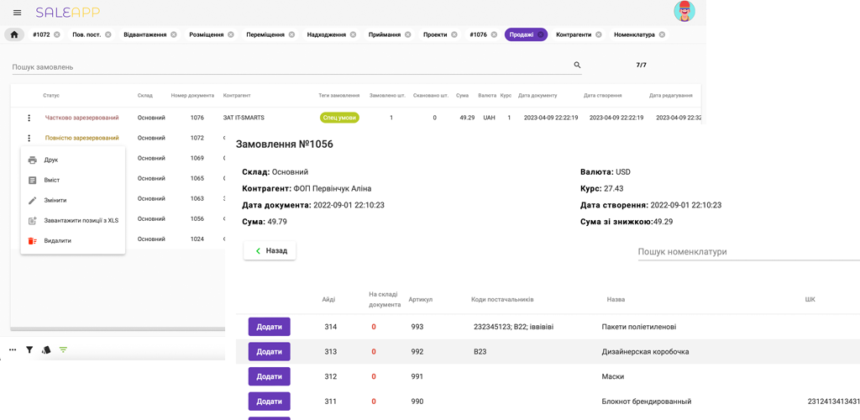Image resolution: width=860 pixels, height=420 pixels.
Task: Click the Повністю зарезервований status
Action: click(x=81, y=138)
